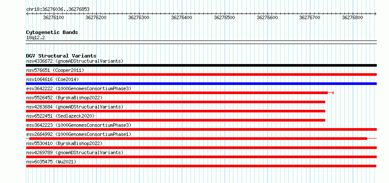The width and height of the screenshot is (389, 183).
Task: Open nsv4263684 (gnomADStructuralVariants) label
Action: coord(75,107)
